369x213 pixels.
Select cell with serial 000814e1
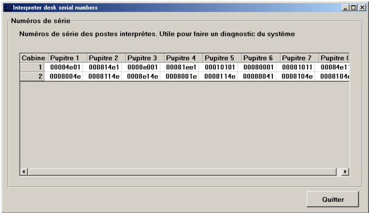pos(102,67)
